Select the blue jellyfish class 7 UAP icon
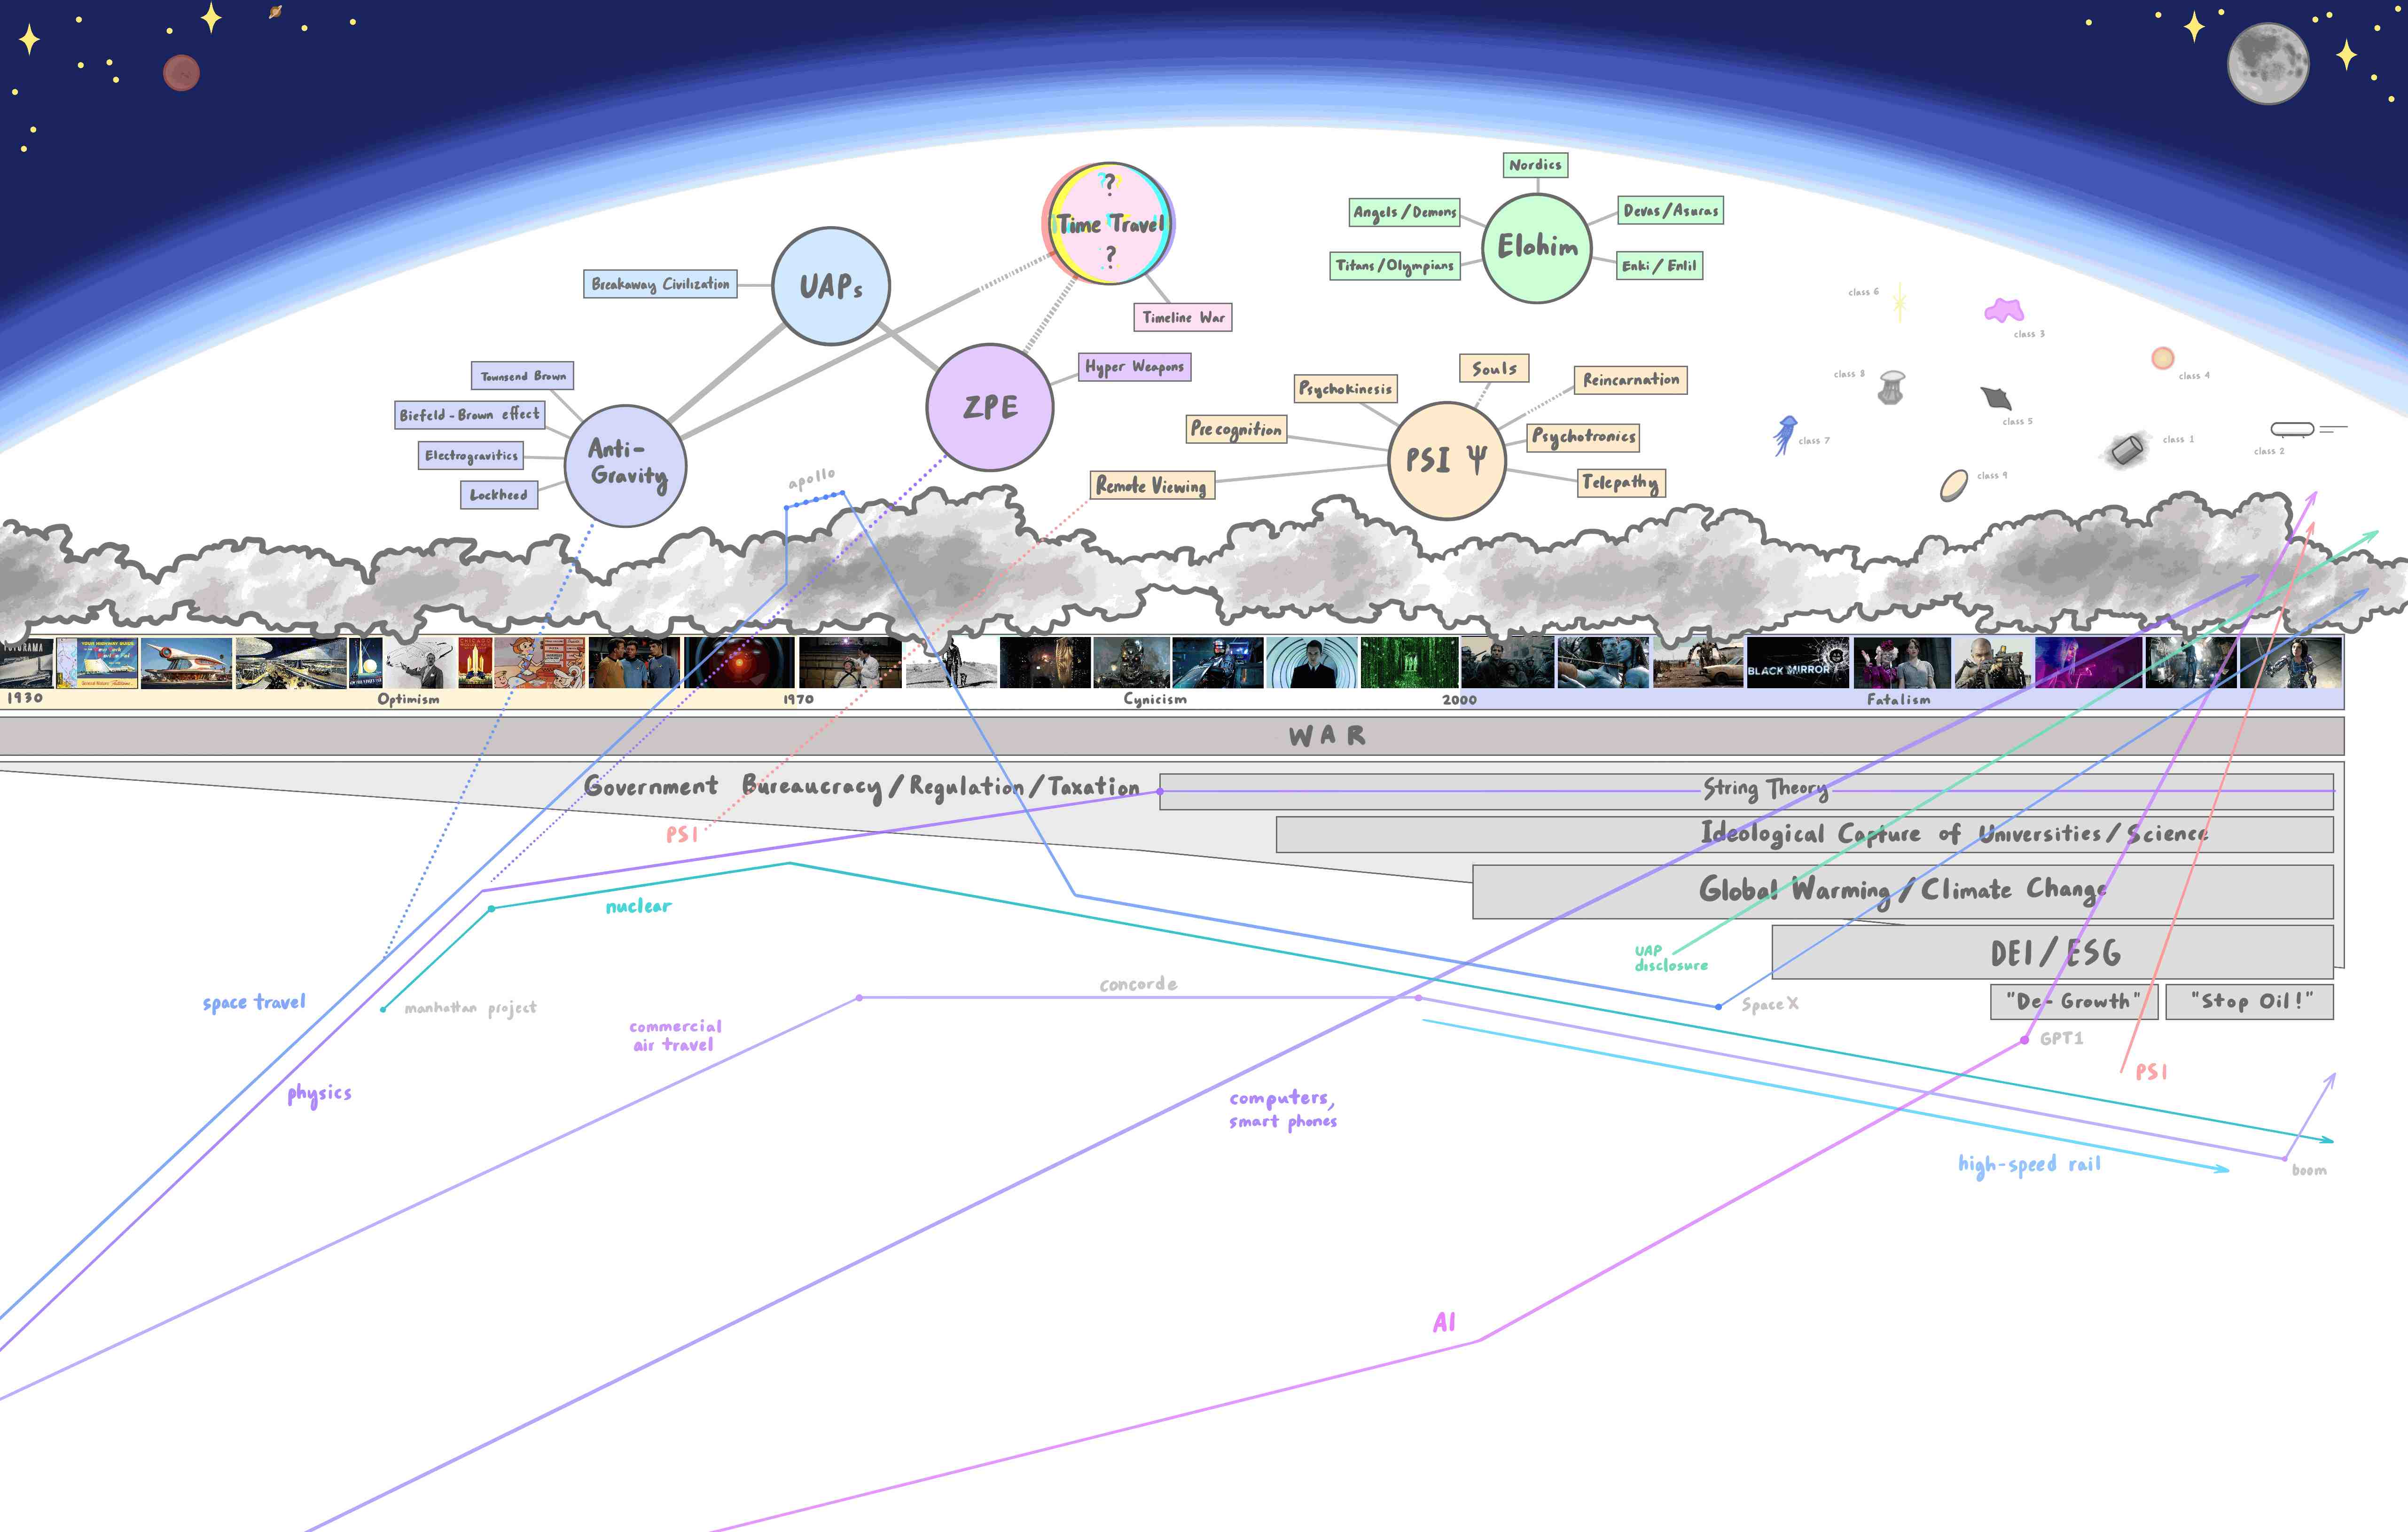This screenshot has width=2408, height=1532. [x=1785, y=435]
